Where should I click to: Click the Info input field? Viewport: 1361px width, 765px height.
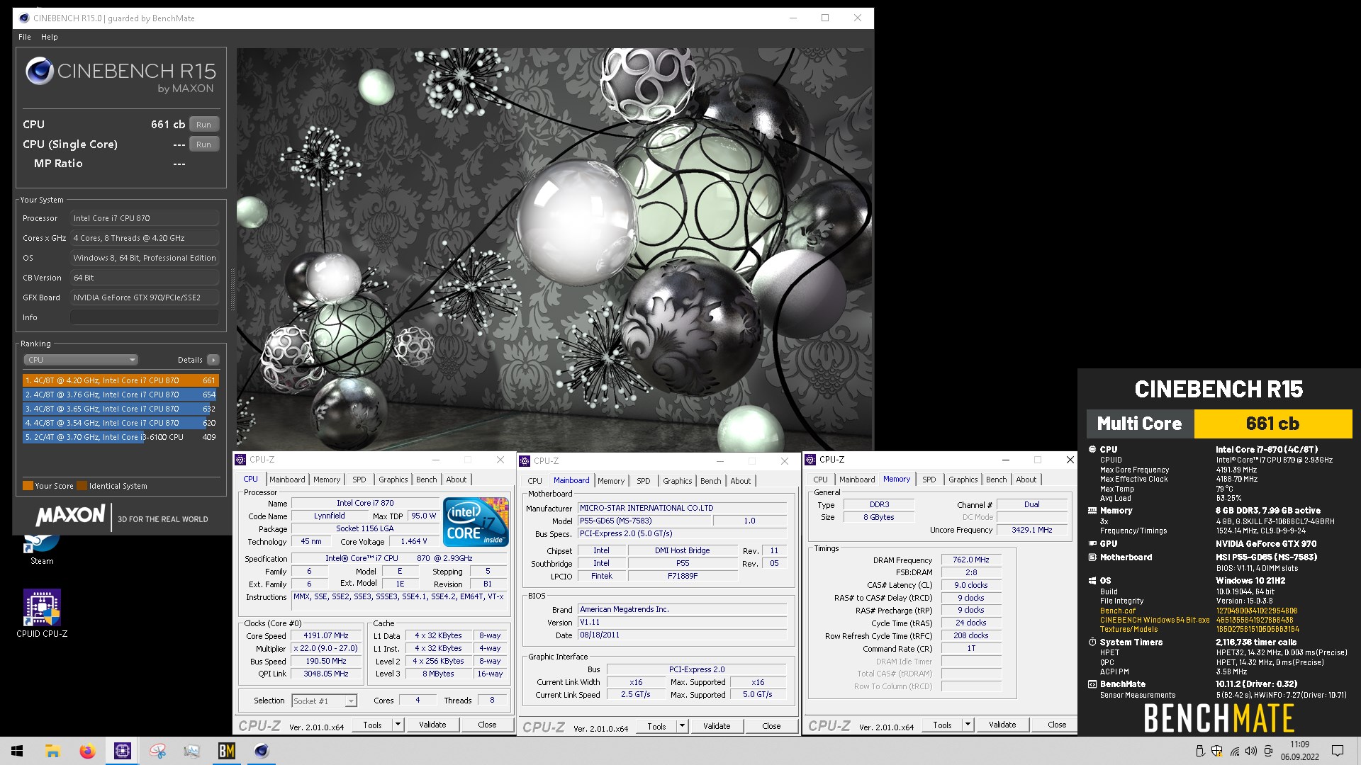coord(144,317)
